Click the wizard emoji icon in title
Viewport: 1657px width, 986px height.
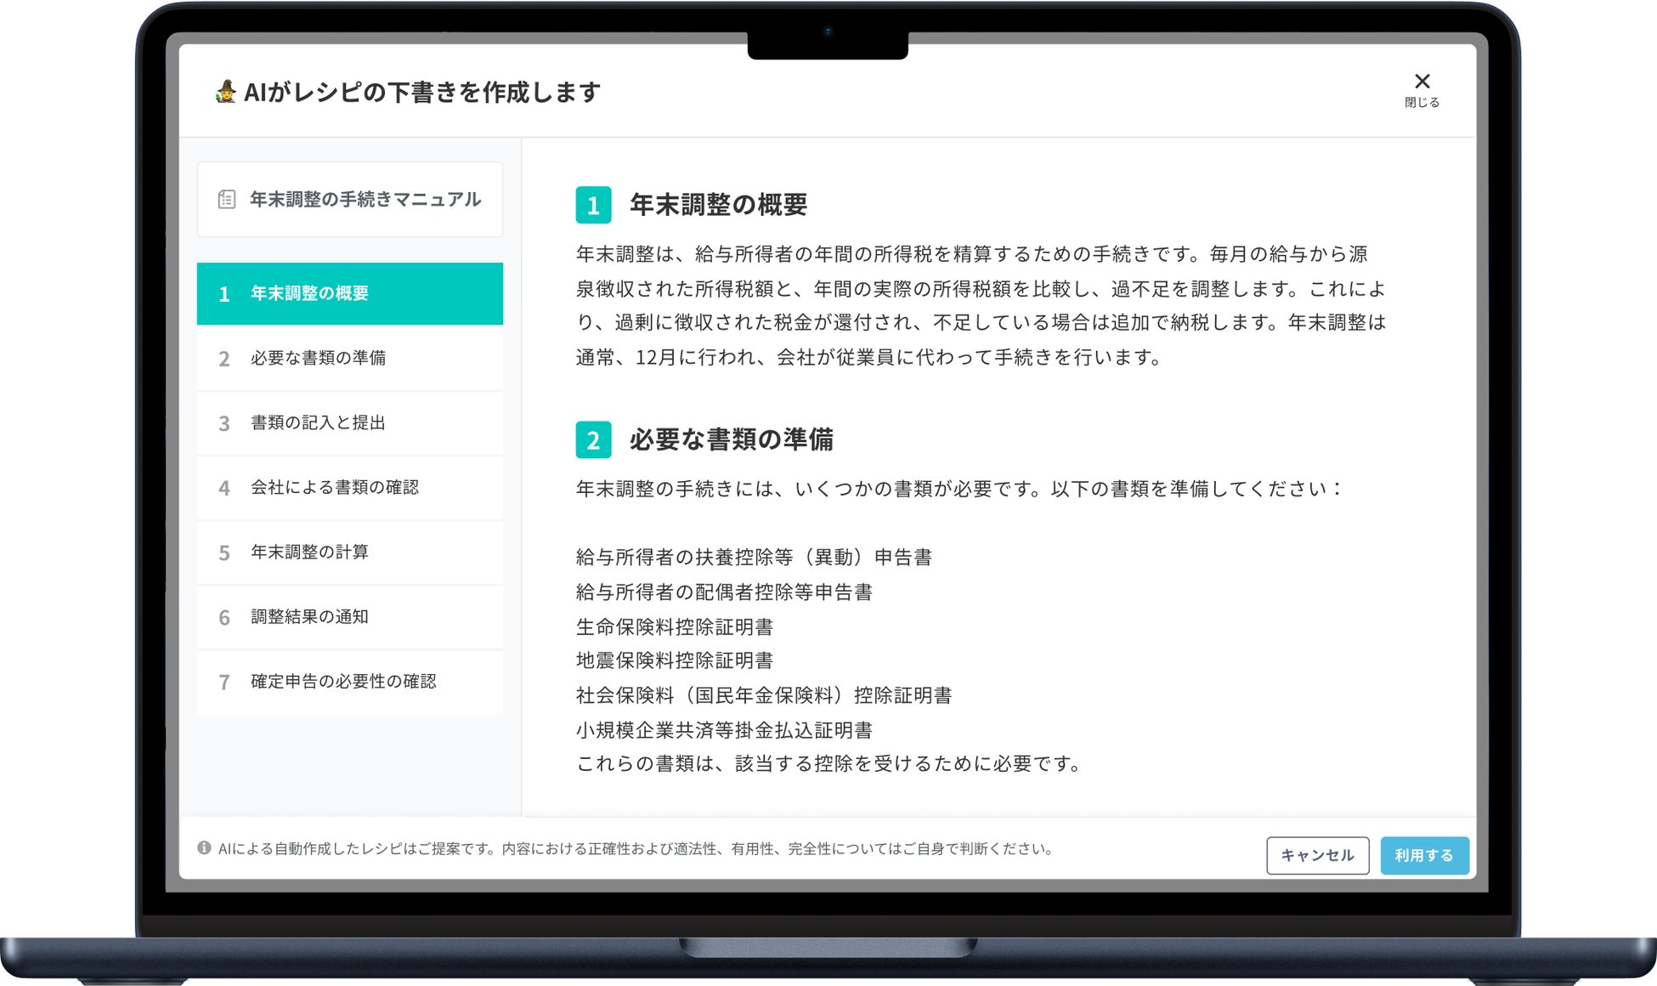point(226,91)
